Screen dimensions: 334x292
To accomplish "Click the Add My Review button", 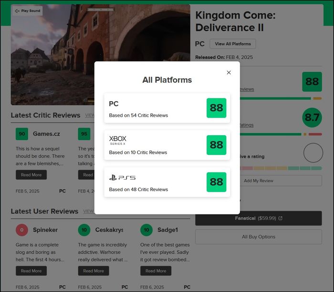I will coord(281,181).
